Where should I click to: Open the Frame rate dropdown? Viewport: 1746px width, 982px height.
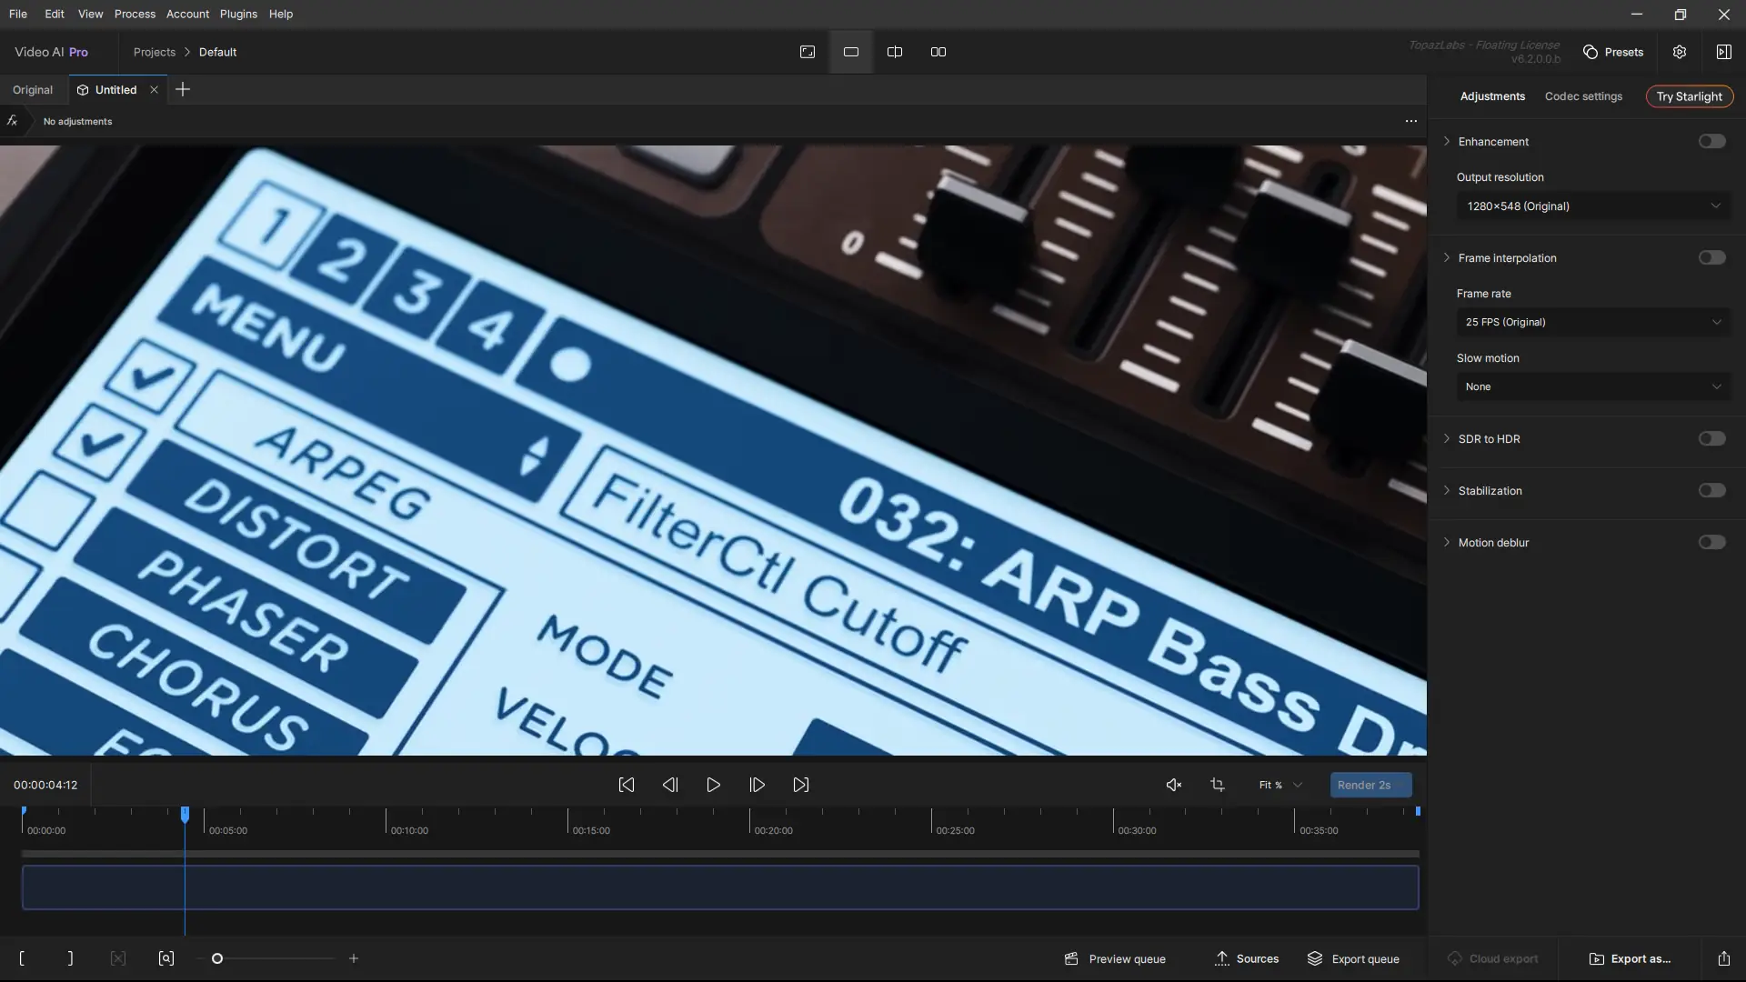[1593, 322]
